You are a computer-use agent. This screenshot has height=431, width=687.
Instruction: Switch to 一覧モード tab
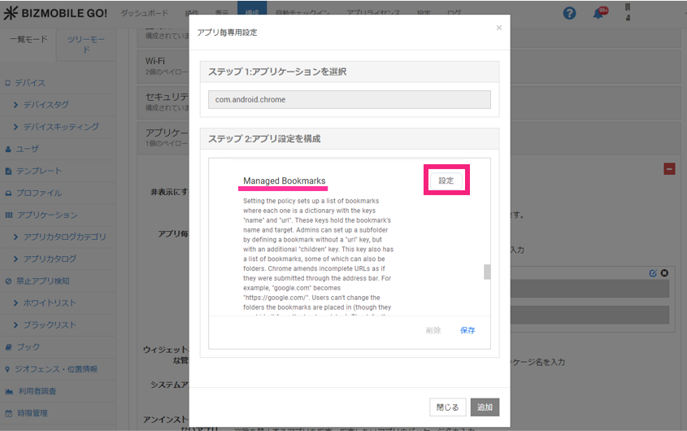coord(28,39)
